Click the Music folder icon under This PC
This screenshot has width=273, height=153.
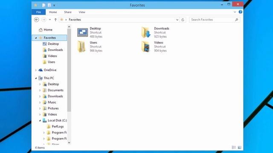click(x=45, y=102)
